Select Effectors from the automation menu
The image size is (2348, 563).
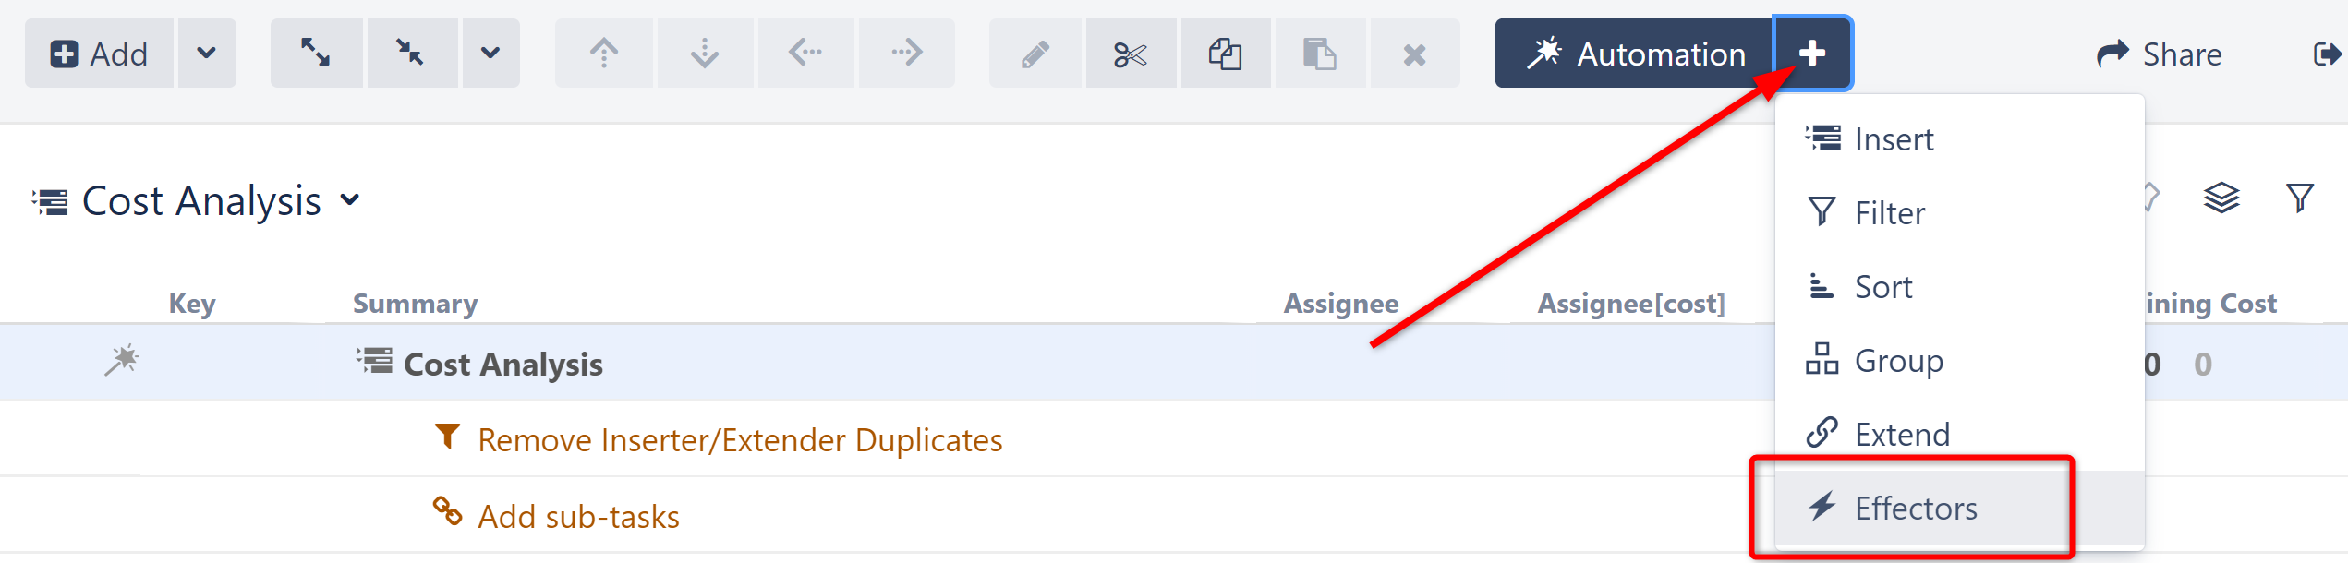[1916, 509]
